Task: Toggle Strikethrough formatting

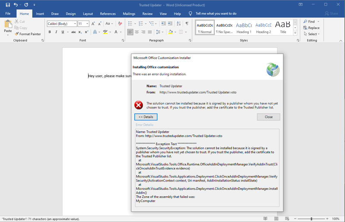Action: 73,32
